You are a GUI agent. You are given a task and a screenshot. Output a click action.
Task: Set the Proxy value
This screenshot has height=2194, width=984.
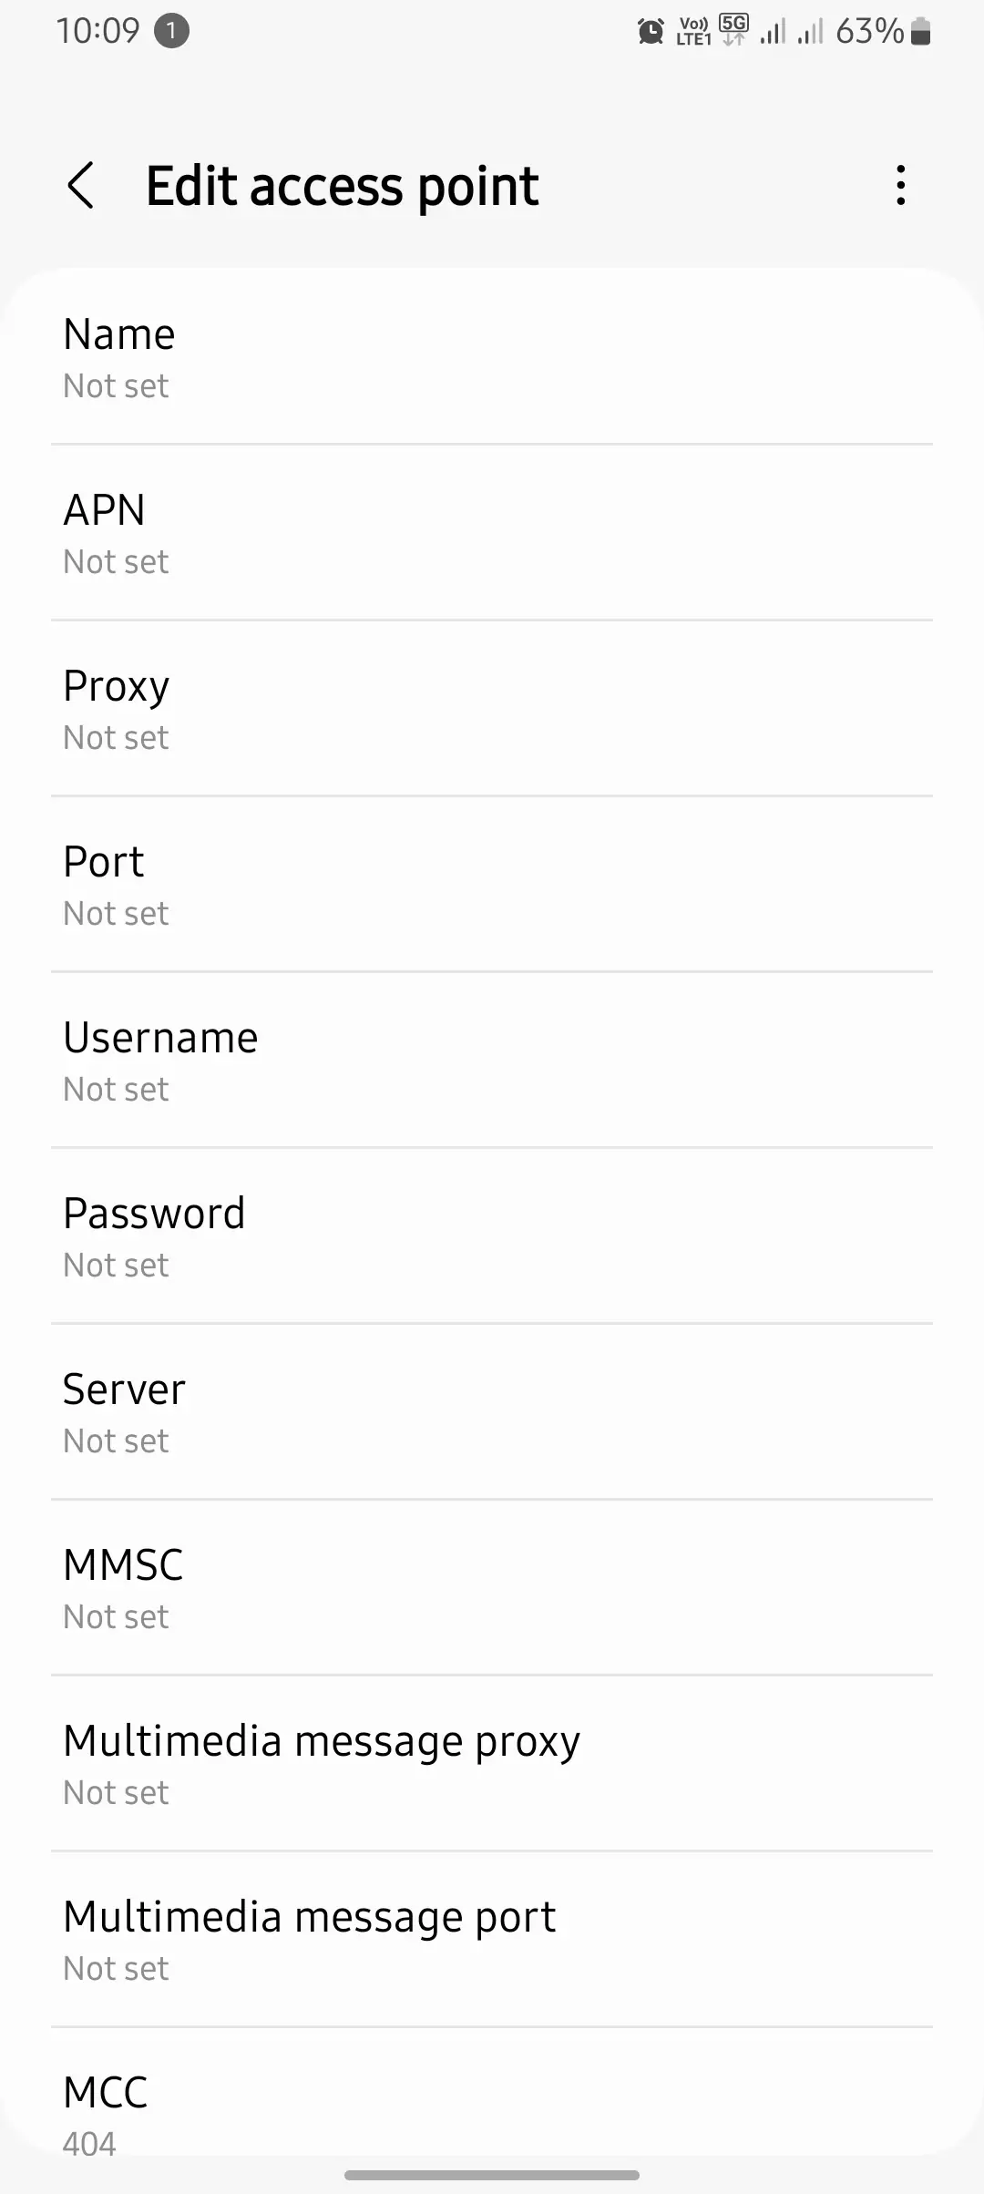492,709
